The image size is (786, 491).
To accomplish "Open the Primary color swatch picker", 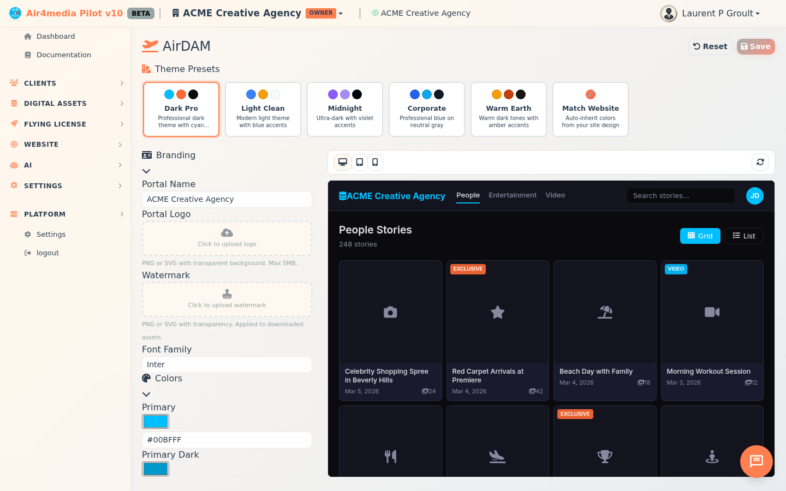I will pyautogui.click(x=156, y=422).
